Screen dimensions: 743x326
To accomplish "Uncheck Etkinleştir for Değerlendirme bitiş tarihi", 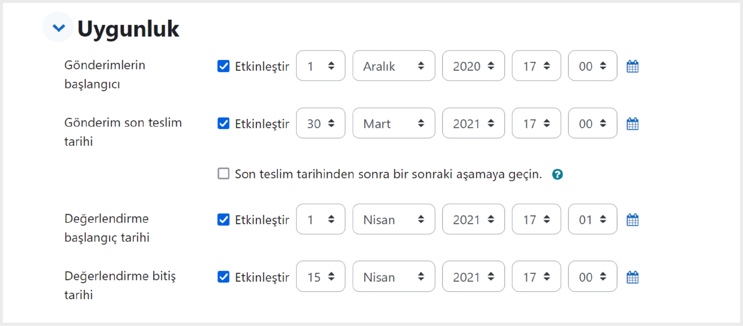I will tap(223, 277).
